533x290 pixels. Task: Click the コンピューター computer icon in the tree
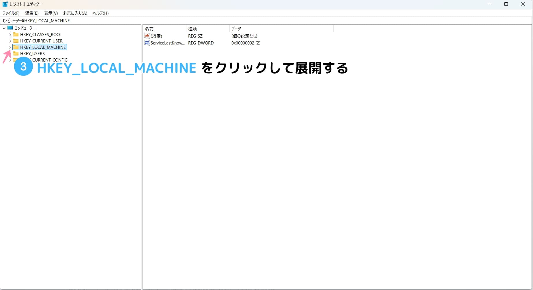pyautogui.click(x=10, y=28)
